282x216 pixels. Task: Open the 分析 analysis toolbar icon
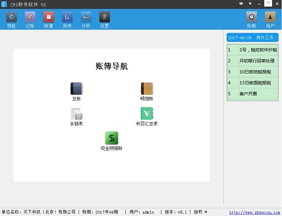click(86, 20)
